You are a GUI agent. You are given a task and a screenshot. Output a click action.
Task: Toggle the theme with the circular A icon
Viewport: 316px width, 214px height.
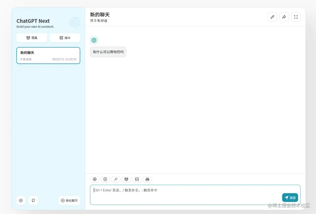point(105,179)
